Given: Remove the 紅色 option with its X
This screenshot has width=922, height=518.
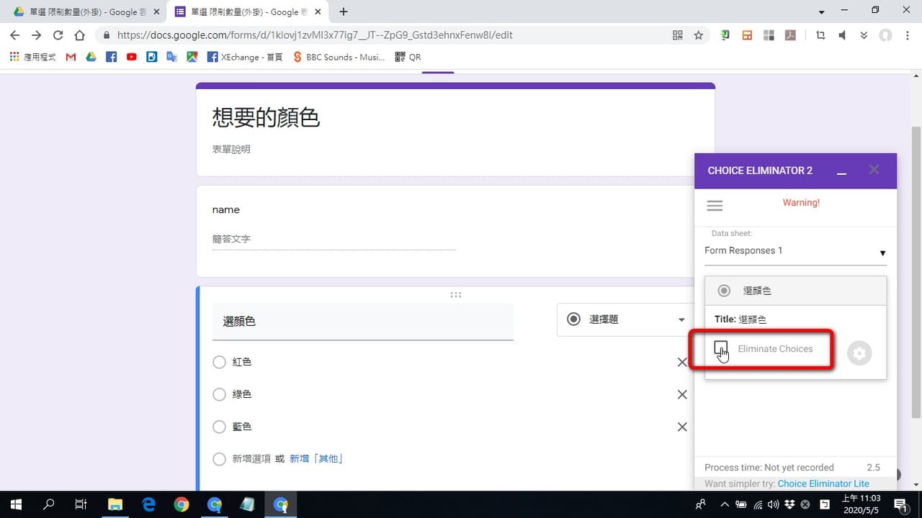Looking at the screenshot, I should [682, 362].
